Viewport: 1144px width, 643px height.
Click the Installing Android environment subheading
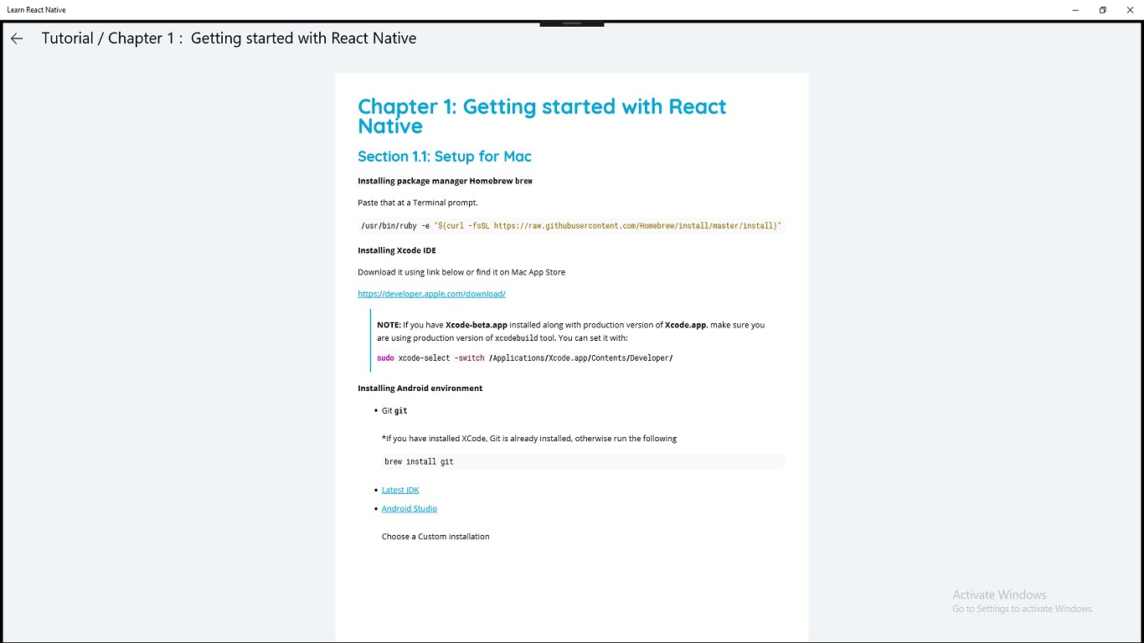[420, 388]
